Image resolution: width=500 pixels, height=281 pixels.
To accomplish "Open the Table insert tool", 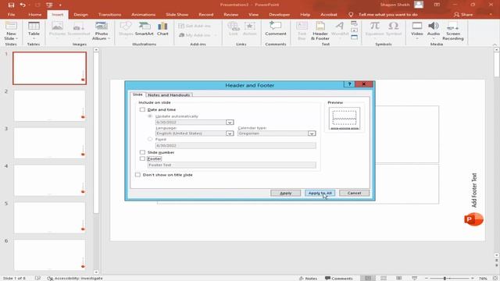I will coord(34,30).
